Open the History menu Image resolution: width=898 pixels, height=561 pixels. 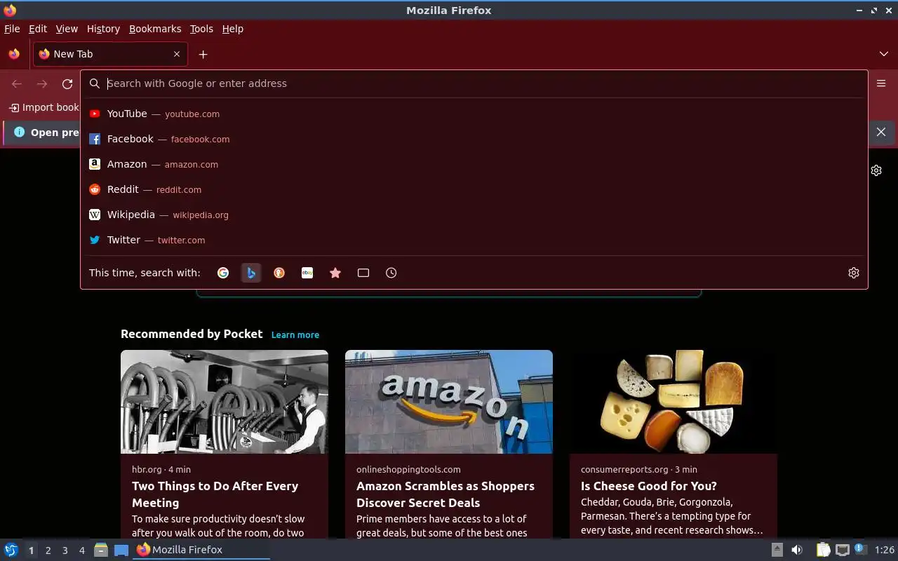[103, 29]
